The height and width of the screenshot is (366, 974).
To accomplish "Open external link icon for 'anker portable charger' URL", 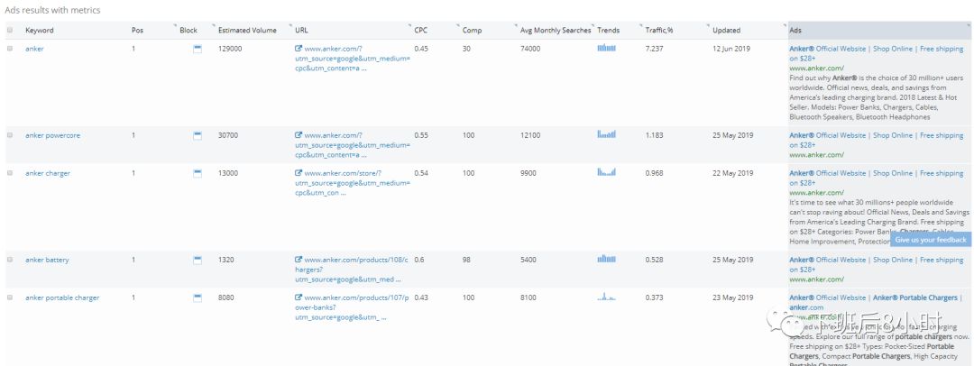I will (x=299, y=297).
